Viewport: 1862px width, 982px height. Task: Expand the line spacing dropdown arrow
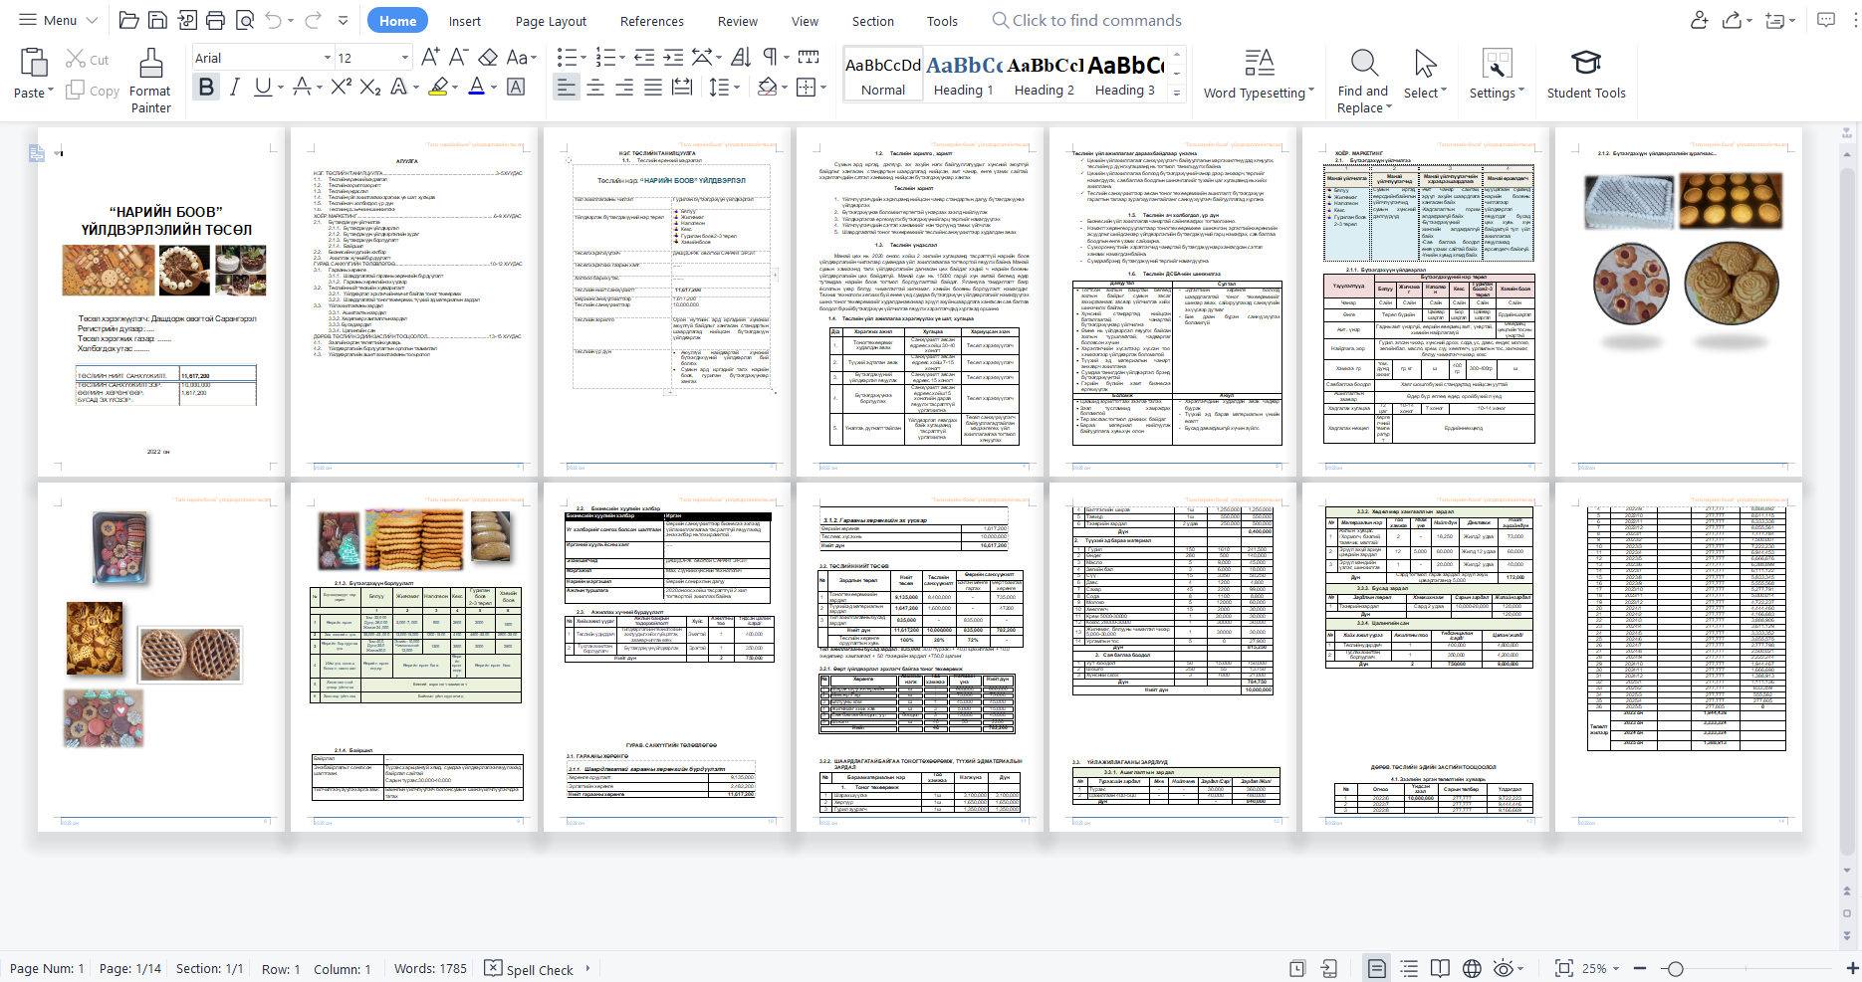738,88
